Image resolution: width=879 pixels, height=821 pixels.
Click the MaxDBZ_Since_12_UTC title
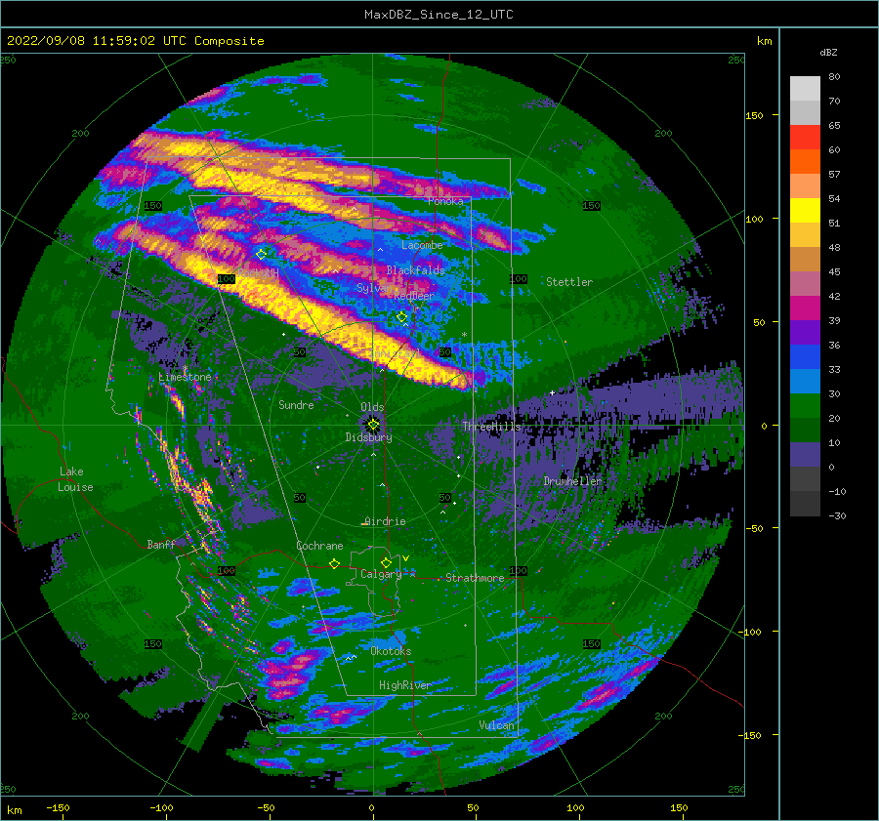[439, 15]
